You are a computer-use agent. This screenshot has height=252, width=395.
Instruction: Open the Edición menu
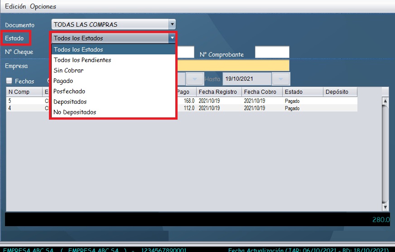[x=16, y=7]
